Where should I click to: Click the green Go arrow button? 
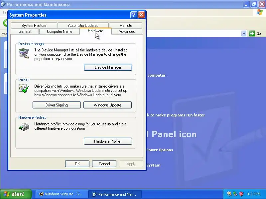(x=252, y=33)
